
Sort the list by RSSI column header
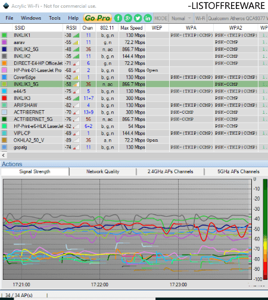click(71, 28)
